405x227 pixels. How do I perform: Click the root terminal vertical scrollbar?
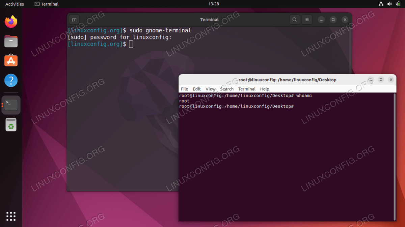[x=395, y=157]
